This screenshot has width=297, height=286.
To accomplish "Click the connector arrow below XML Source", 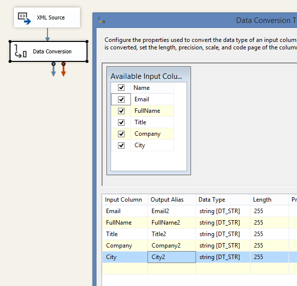I will click(x=47, y=34).
